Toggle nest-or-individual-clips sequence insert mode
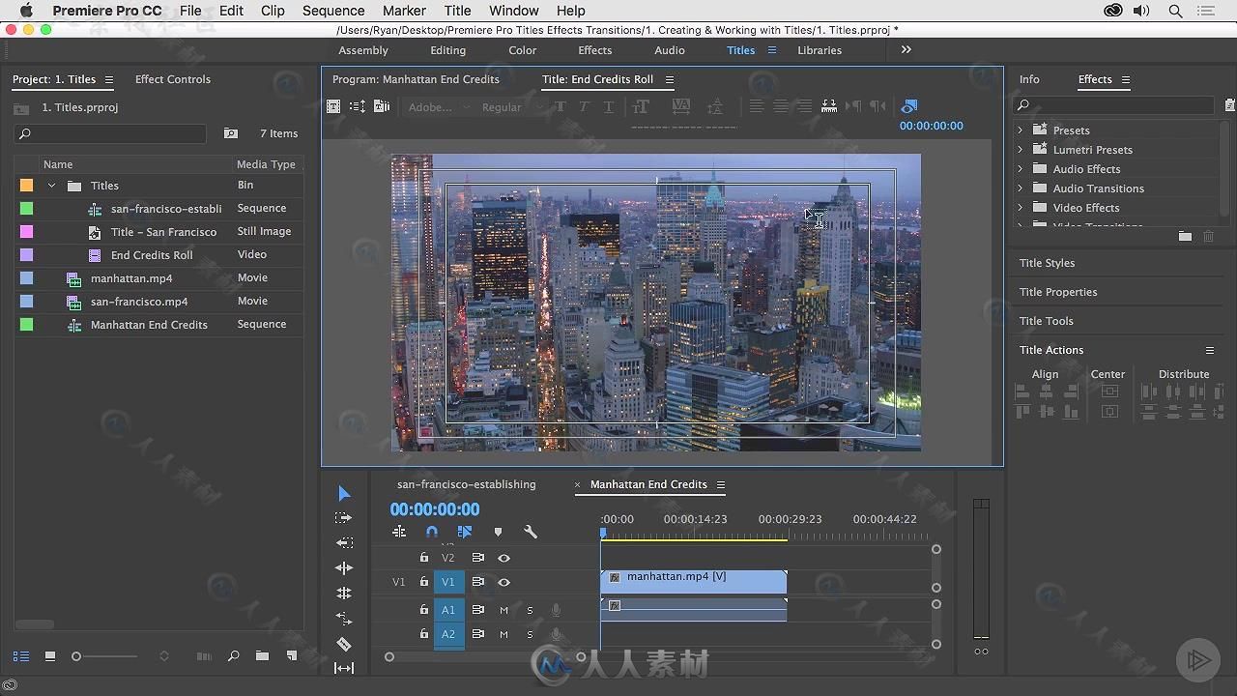Viewport: 1237px width, 696px height. (x=399, y=532)
